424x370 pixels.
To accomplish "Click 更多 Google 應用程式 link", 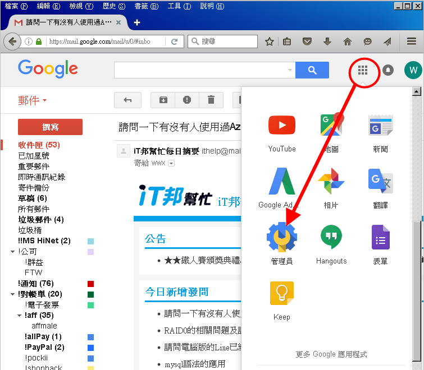I will (x=331, y=354).
